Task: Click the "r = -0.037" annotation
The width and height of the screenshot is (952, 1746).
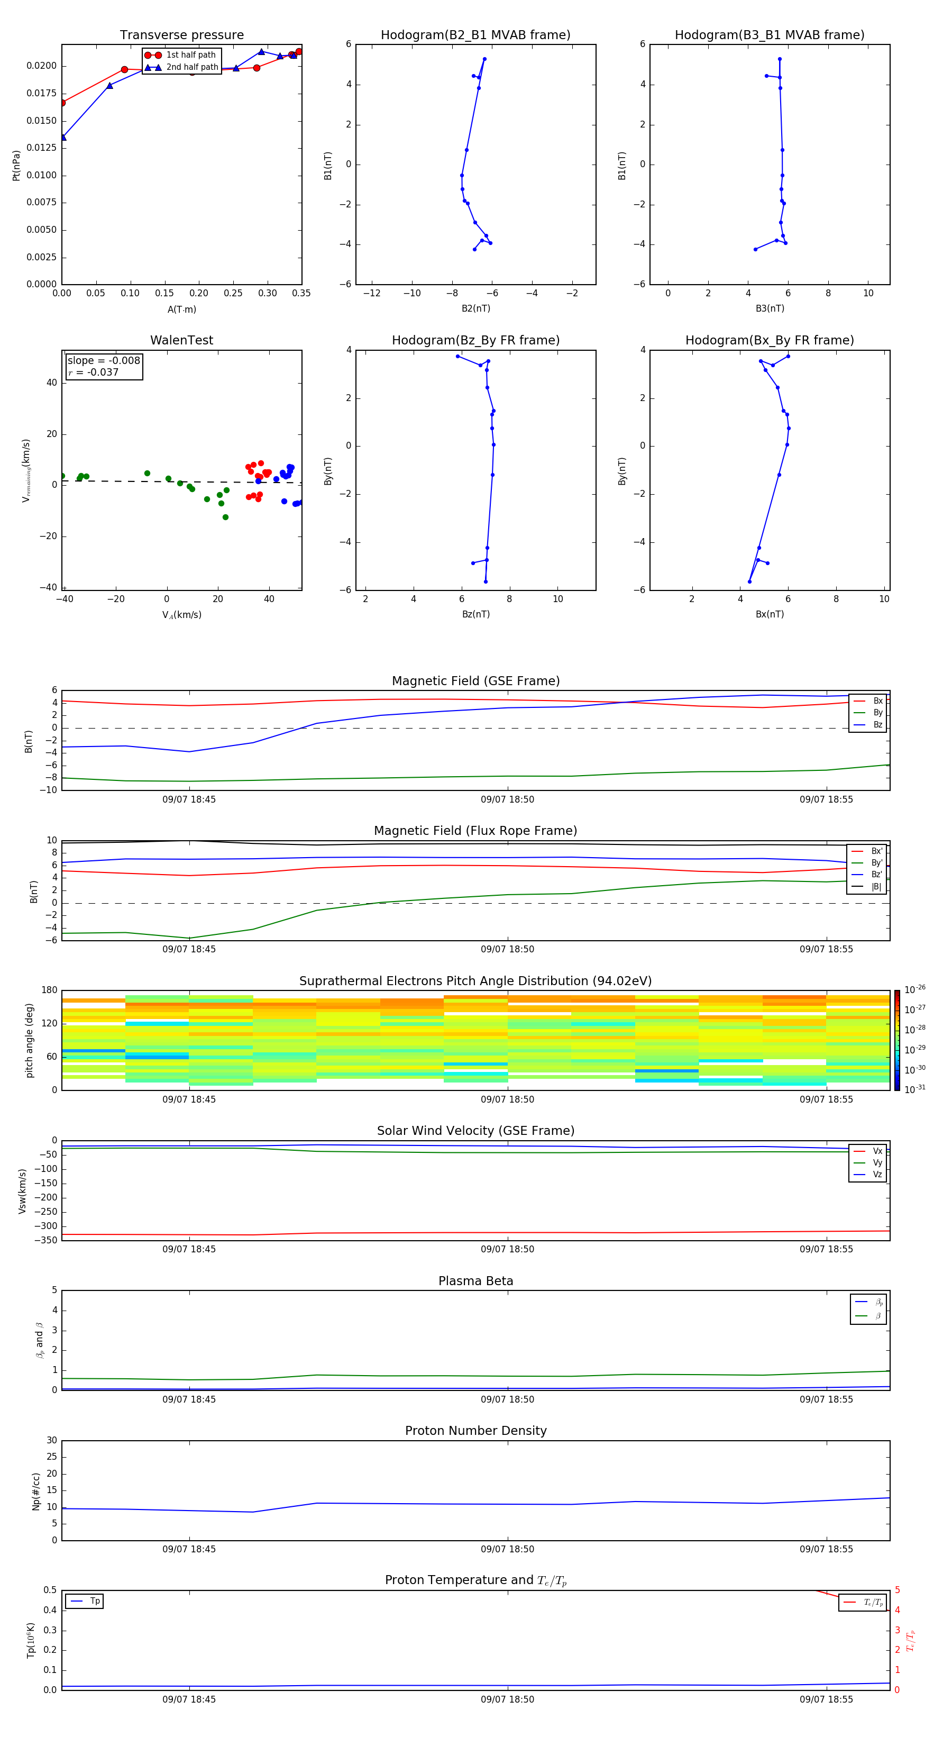Action: pos(94,372)
